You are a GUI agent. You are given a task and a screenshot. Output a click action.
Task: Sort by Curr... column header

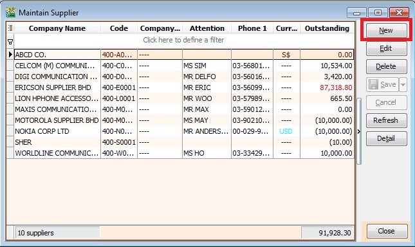tap(286, 28)
